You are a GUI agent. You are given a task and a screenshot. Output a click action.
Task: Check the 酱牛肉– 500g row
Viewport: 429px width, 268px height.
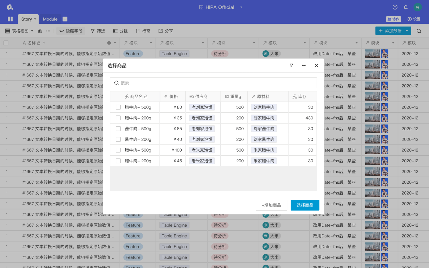click(118, 129)
